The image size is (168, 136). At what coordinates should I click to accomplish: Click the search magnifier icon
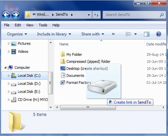pyautogui.click(x=162, y=15)
